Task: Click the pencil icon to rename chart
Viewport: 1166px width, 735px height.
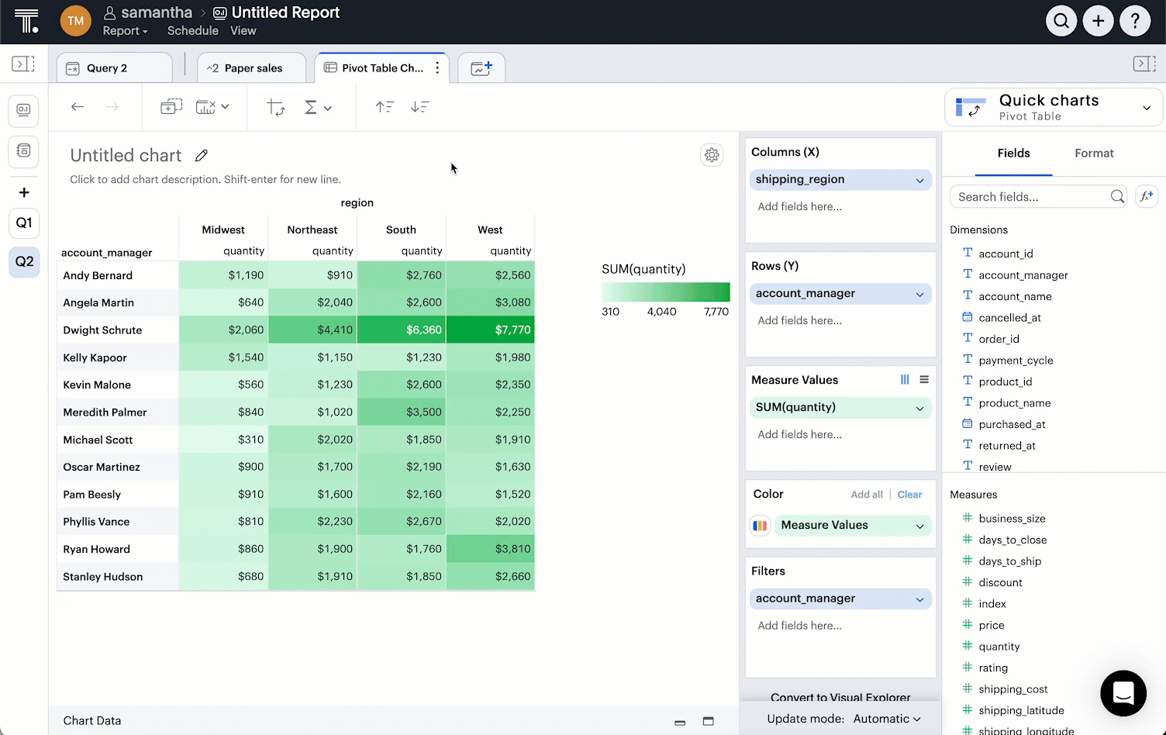Action: pos(202,156)
